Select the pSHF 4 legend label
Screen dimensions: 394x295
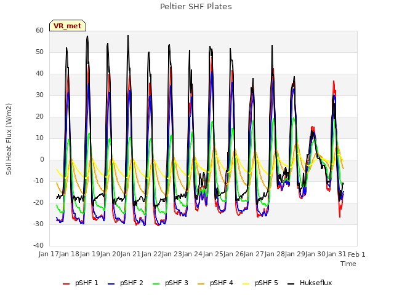(x=222, y=283)
